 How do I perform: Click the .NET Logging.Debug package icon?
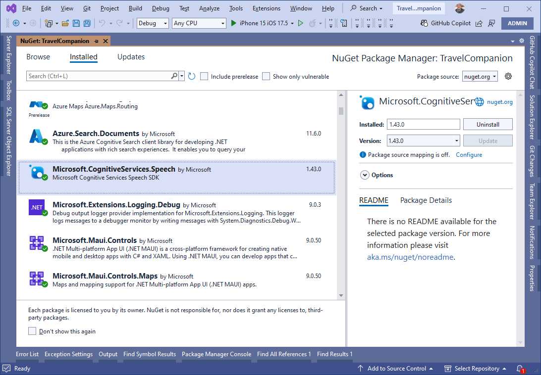[x=37, y=208]
